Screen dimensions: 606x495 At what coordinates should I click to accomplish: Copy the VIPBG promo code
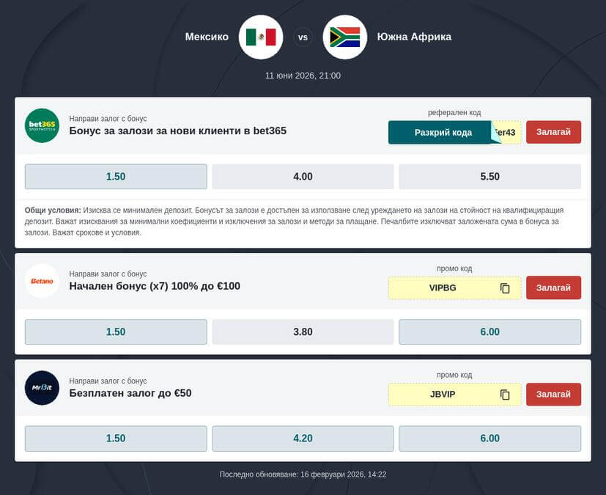pyautogui.click(x=505, y=288)
